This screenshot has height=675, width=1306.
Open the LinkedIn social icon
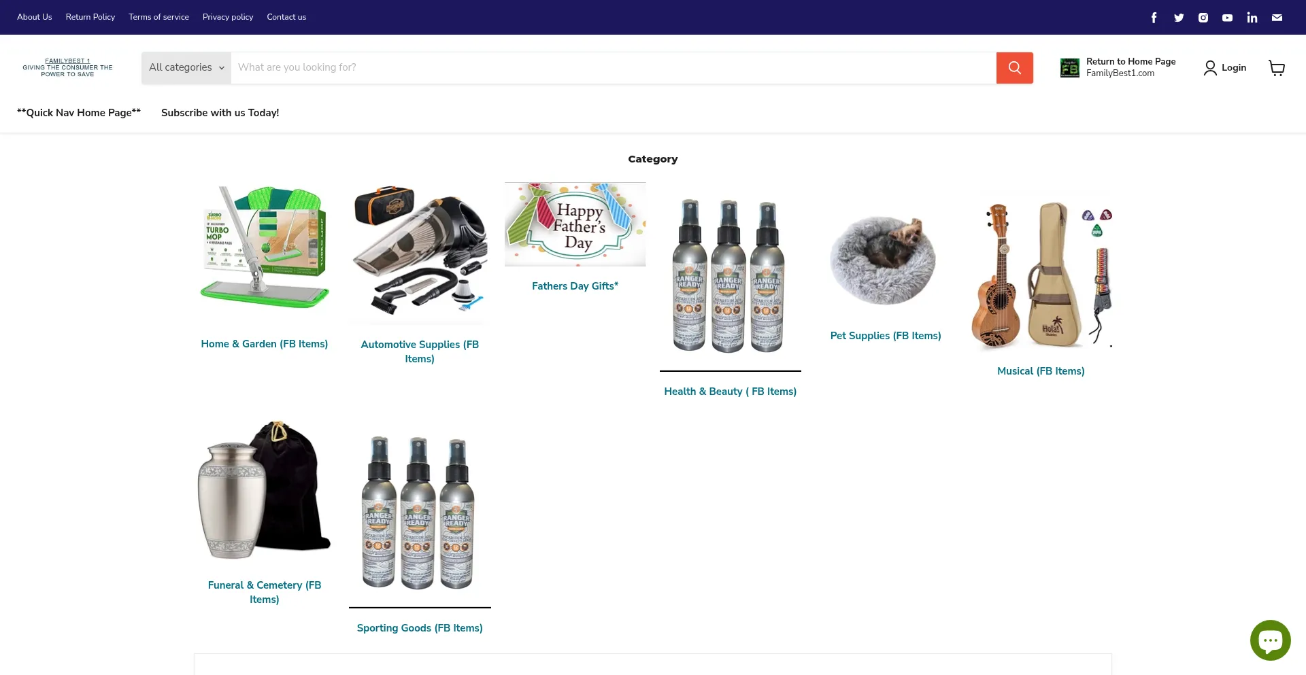pyautogui.click(x=1252, y=18)
